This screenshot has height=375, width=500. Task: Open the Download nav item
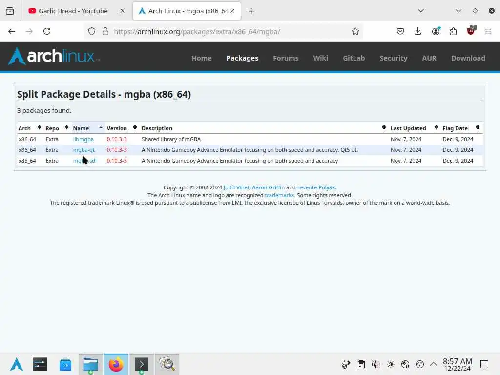point(468,58)
